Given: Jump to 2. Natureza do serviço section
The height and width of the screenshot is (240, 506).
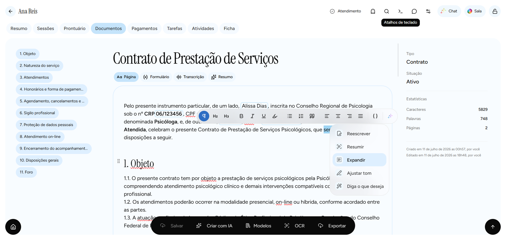Looking at the screenshot, I should (x=40, y=66).
